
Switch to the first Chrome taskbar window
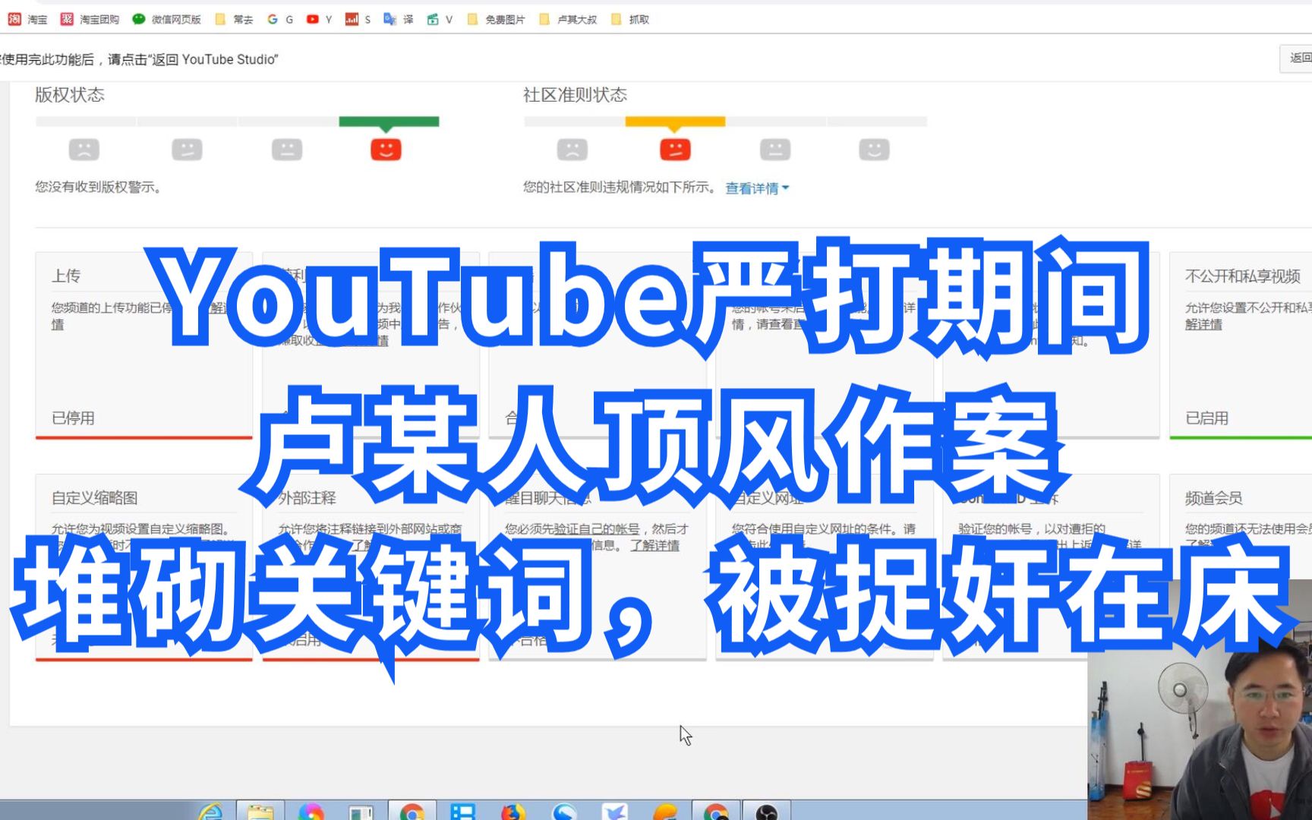[412, 811]
